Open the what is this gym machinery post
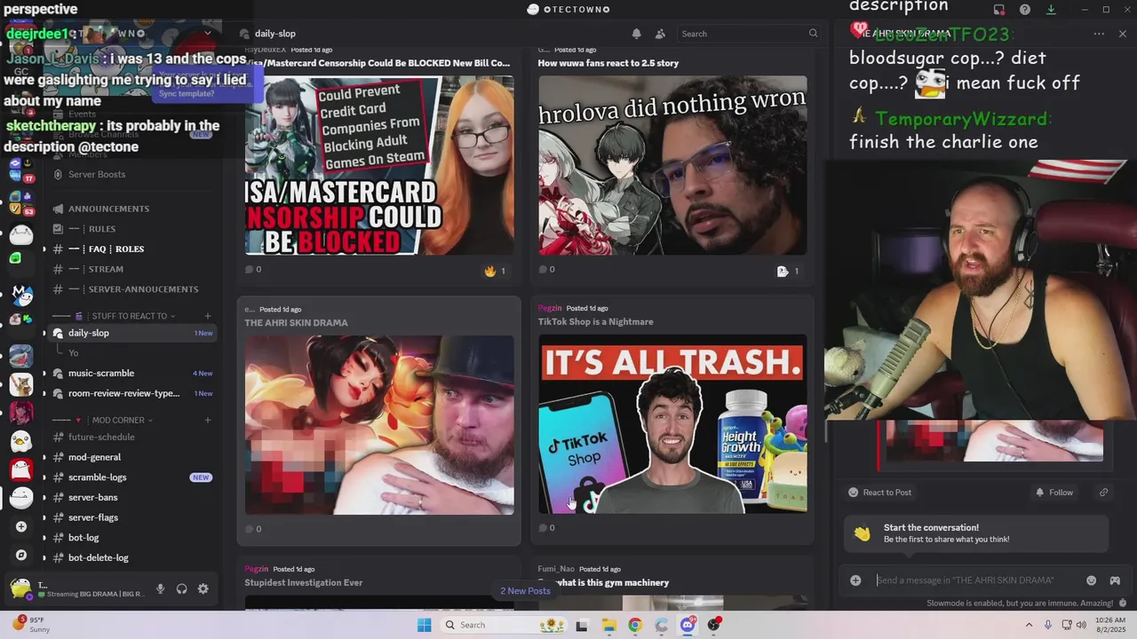1137x639 pixels. click(x=611, y=583)
